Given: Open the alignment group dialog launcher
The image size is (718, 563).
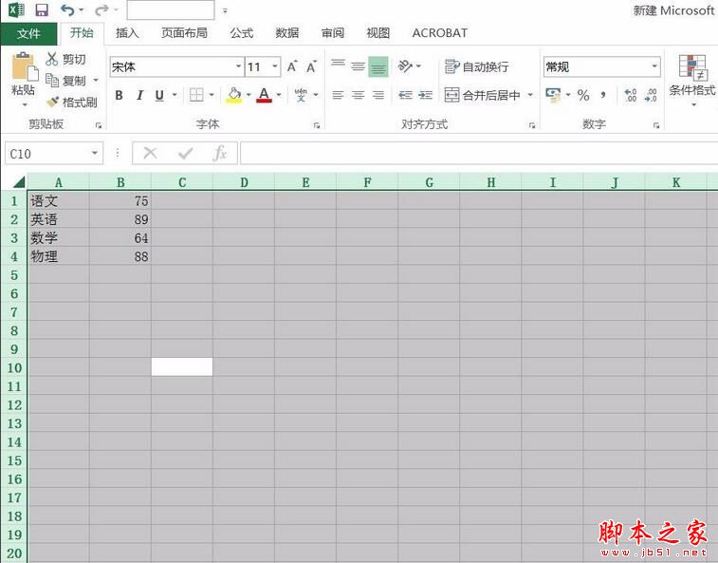Looking at the screenshot, I should pos(532,125).
